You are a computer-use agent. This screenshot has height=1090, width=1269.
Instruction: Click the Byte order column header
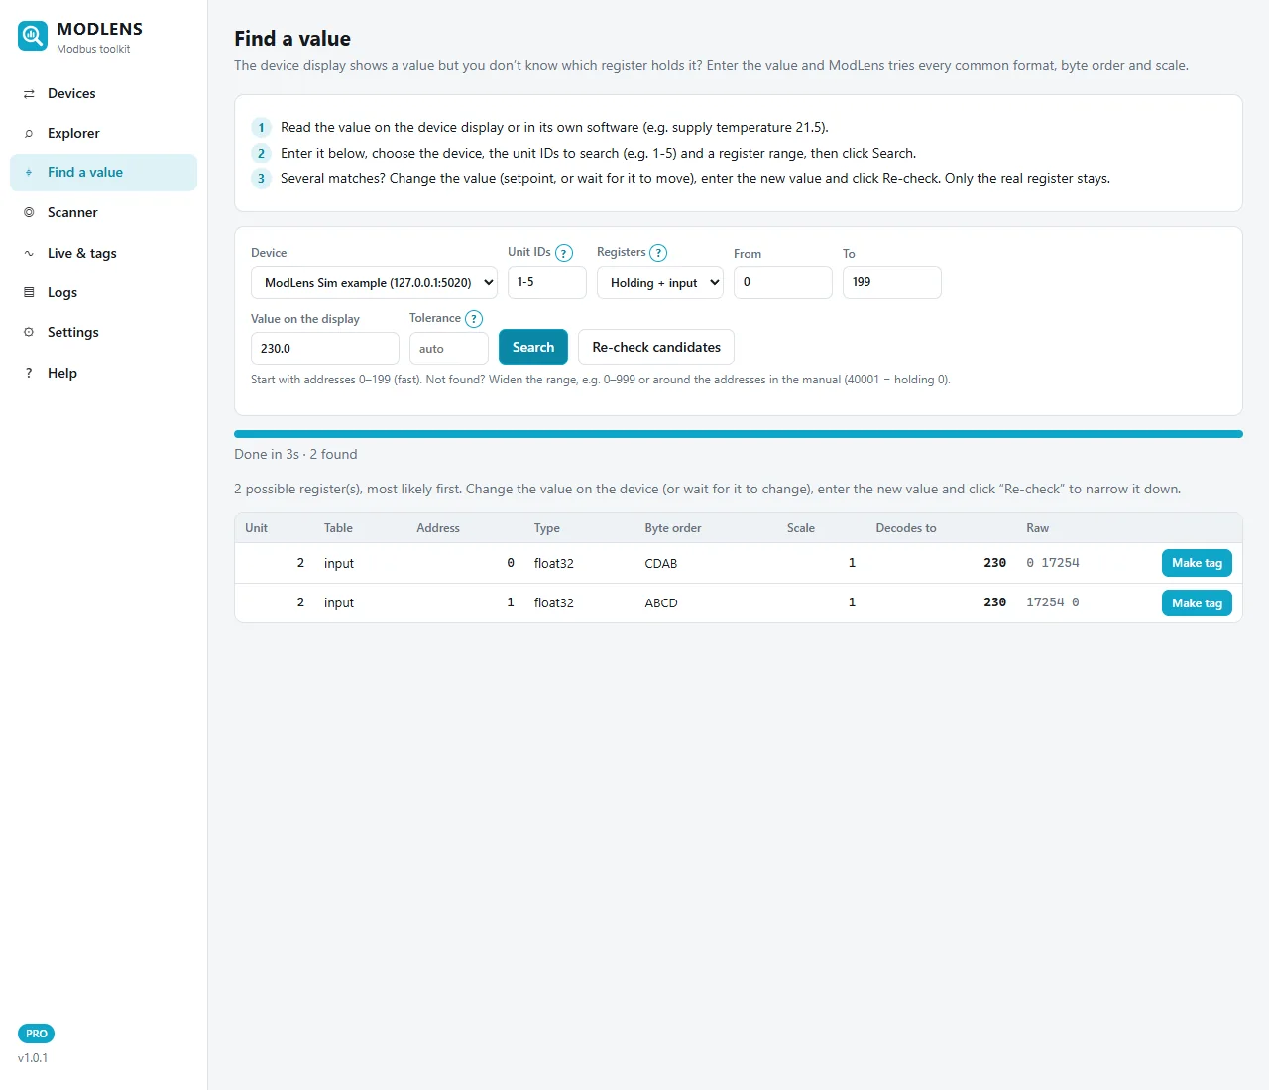point(673,528)
